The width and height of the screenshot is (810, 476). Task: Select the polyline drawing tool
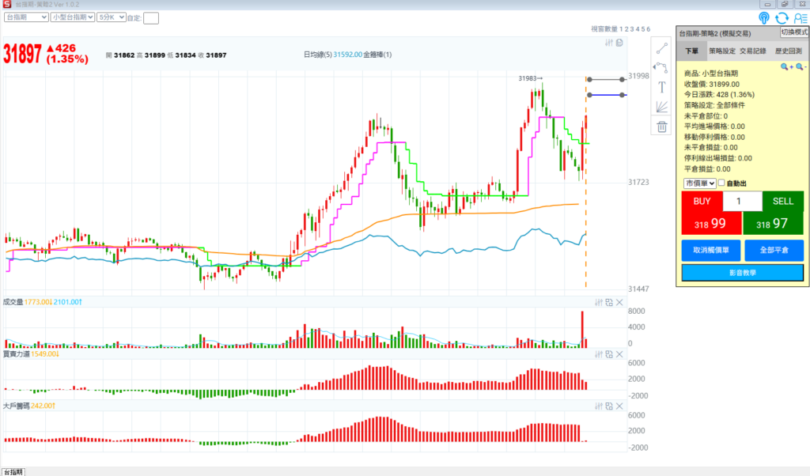pos(662,67)
